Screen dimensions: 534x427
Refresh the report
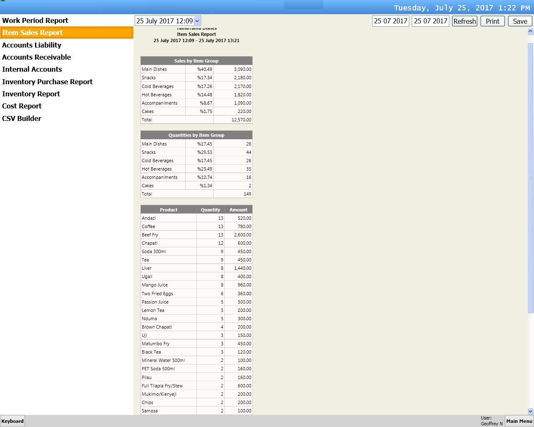click(x=464, y=21)
